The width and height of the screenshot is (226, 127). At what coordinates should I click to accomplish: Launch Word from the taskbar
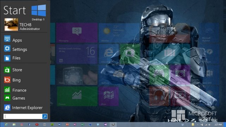[60, 125]
